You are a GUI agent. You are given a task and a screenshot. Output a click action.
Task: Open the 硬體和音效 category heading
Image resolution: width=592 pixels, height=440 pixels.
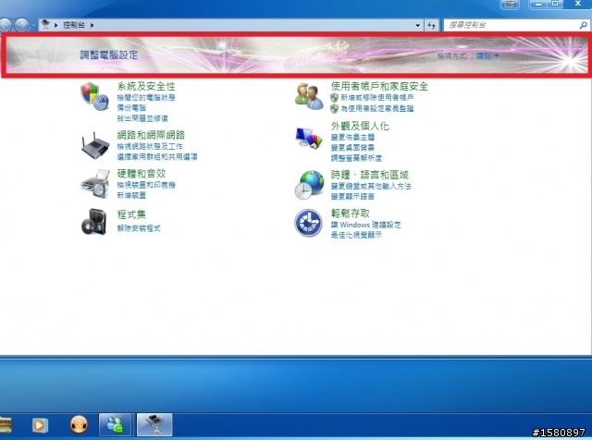coord(142,173)
